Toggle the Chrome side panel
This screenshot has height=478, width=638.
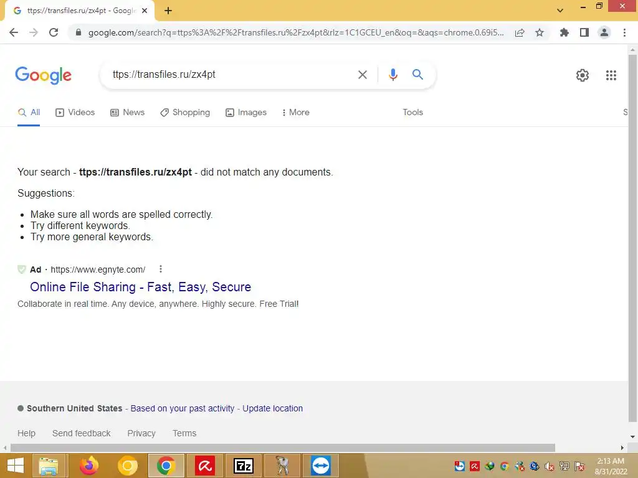584,32
